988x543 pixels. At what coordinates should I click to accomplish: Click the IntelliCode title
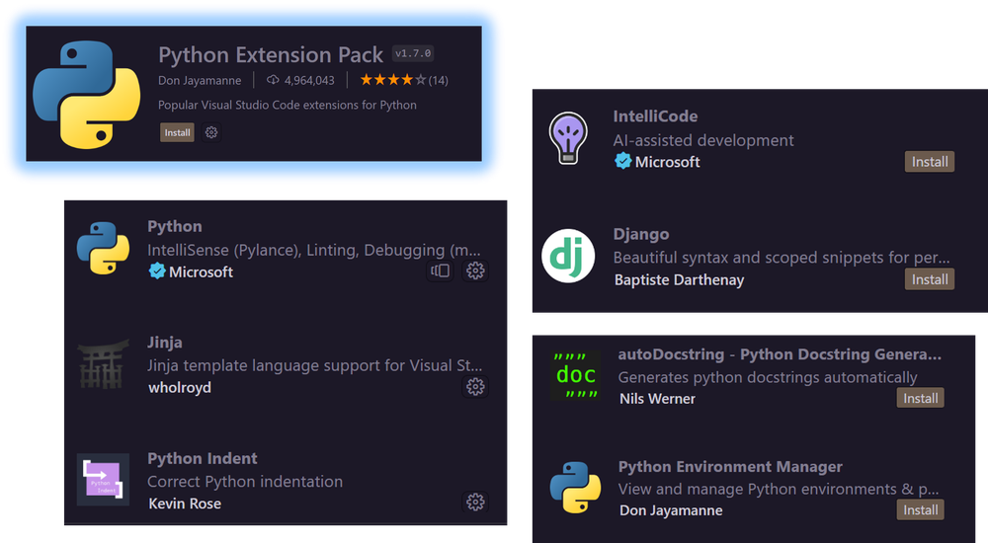click(655, 116)
